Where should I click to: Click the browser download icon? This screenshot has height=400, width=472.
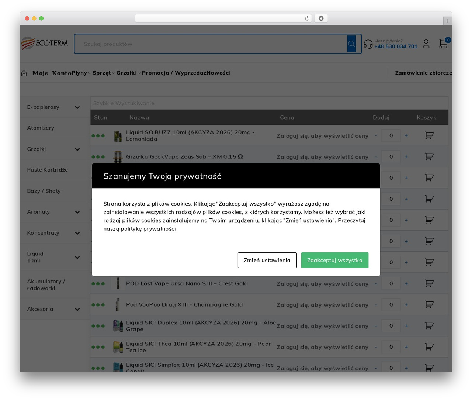tap(321, 18)
